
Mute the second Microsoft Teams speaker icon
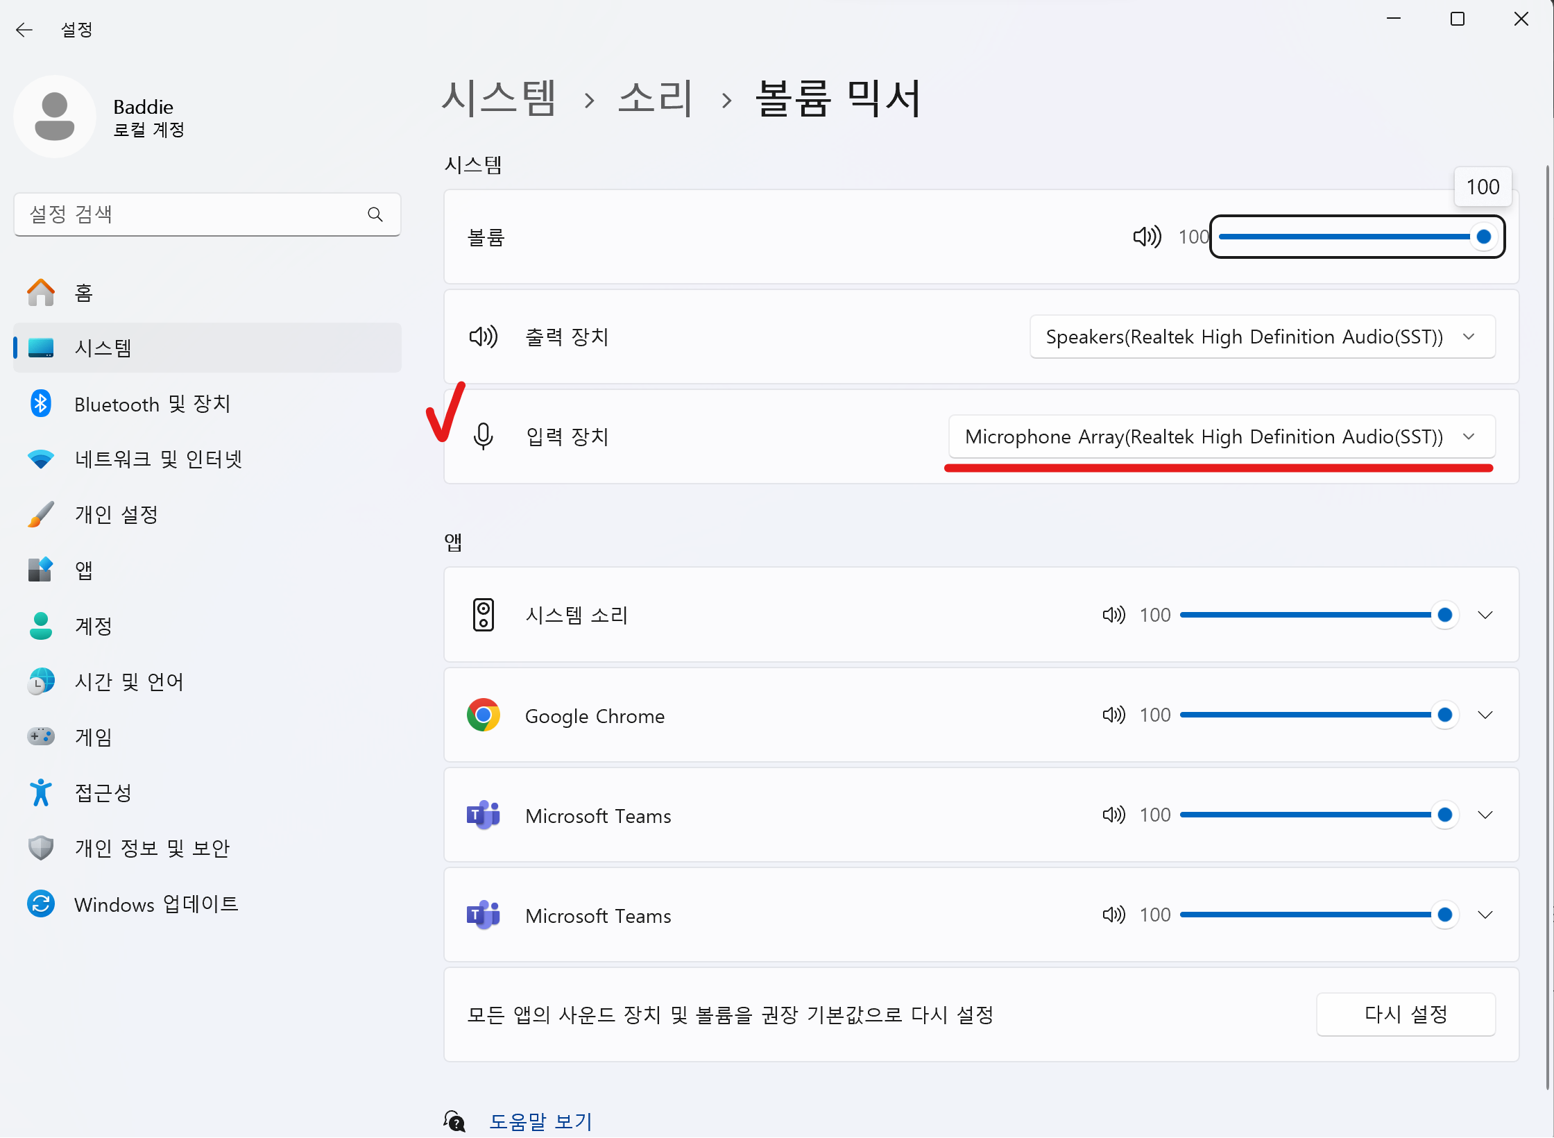click(x=1113, y=915)
